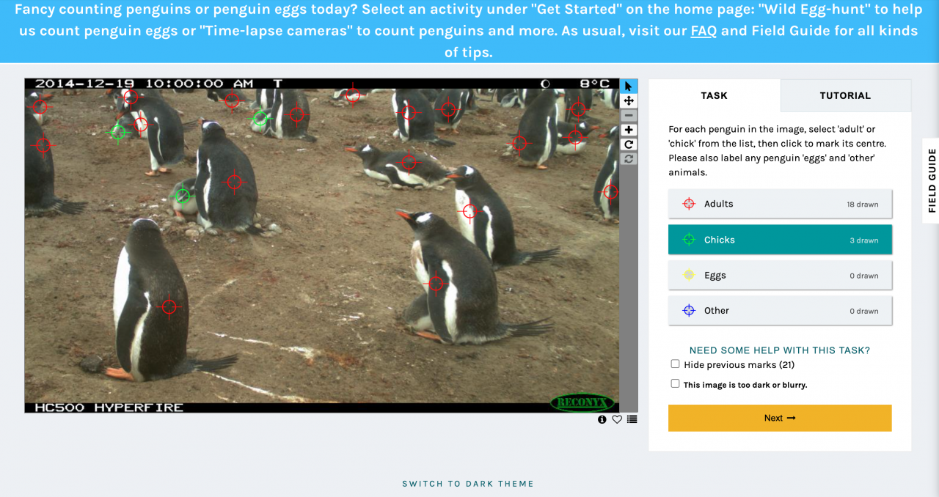The width and height of the screenshot is (939, 497).
Task: Reset the view with the refresh arrows icon
Action: 629,159
